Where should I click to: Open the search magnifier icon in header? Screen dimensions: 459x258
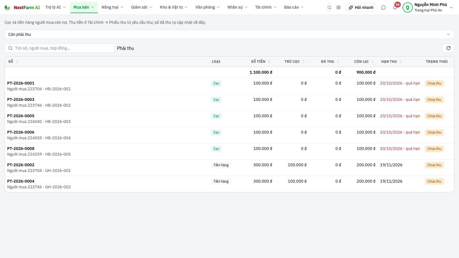pyautogui.click(x=329, y=7)
